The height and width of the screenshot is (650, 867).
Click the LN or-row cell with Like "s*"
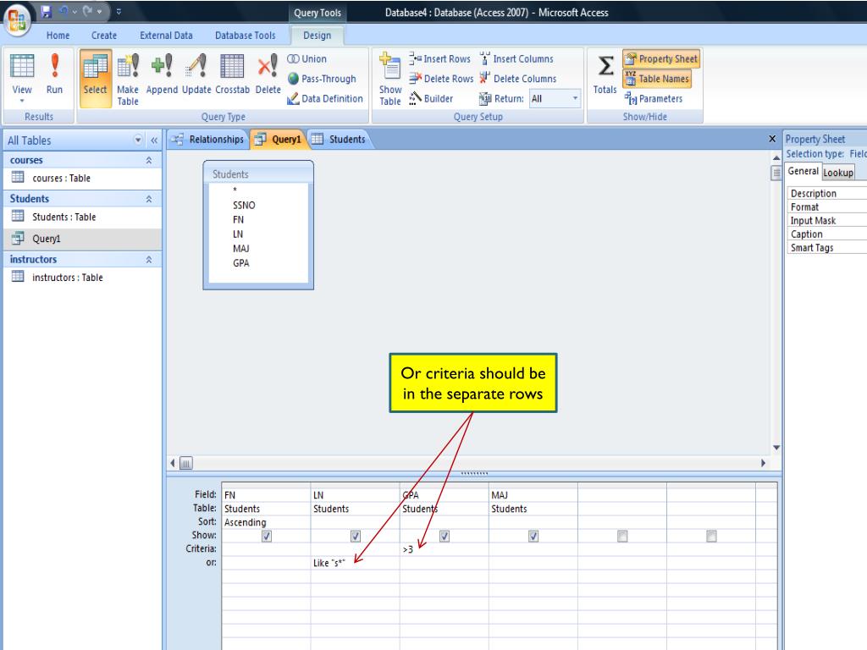(x=356, y=563)
